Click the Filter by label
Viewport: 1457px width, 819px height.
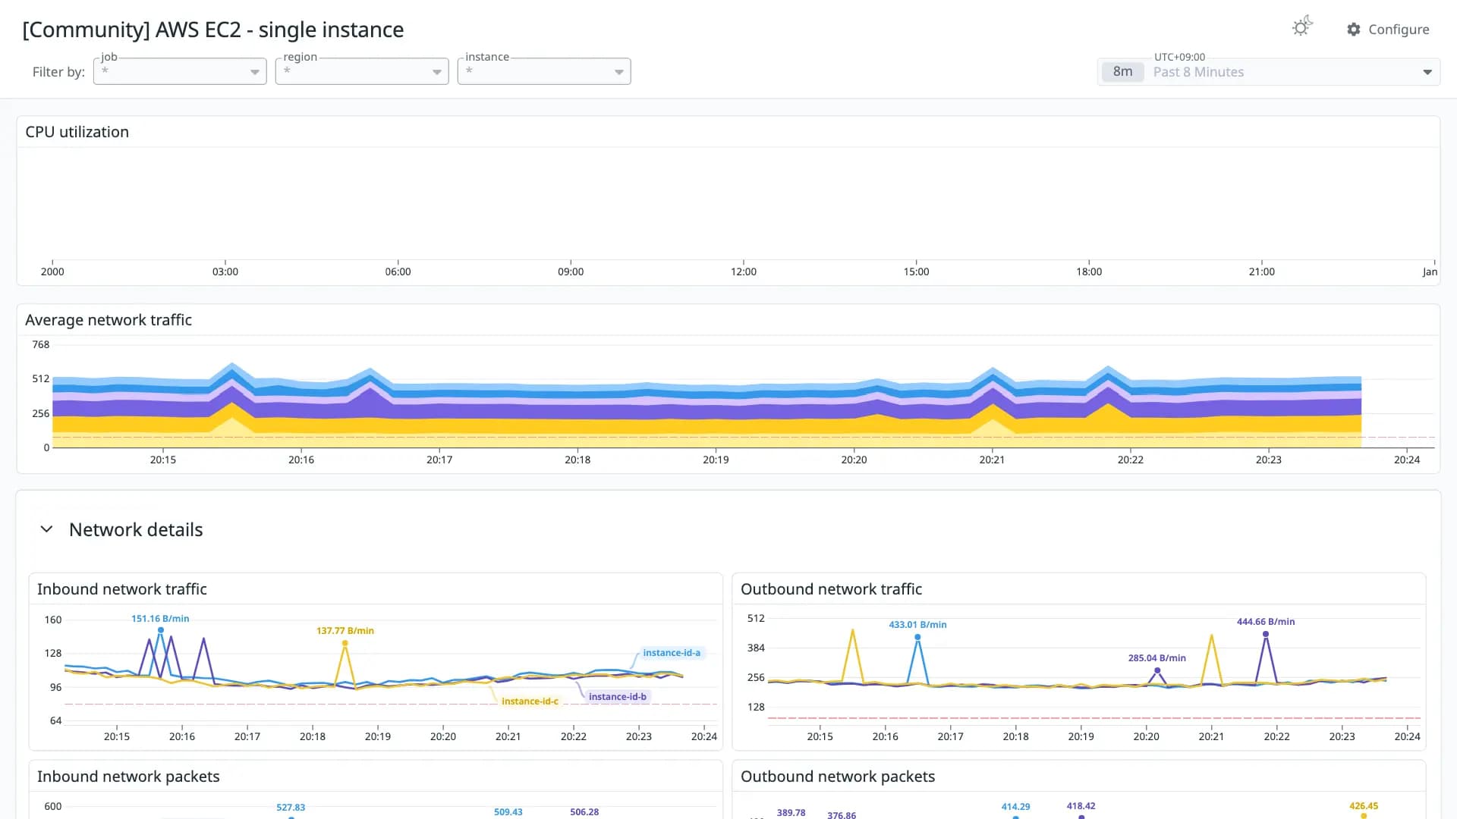coord(58,72)
